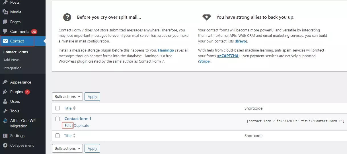
Task: Tick the checkbox for Contact form 1
Action: pyautogui.click(x=58, y=119)
